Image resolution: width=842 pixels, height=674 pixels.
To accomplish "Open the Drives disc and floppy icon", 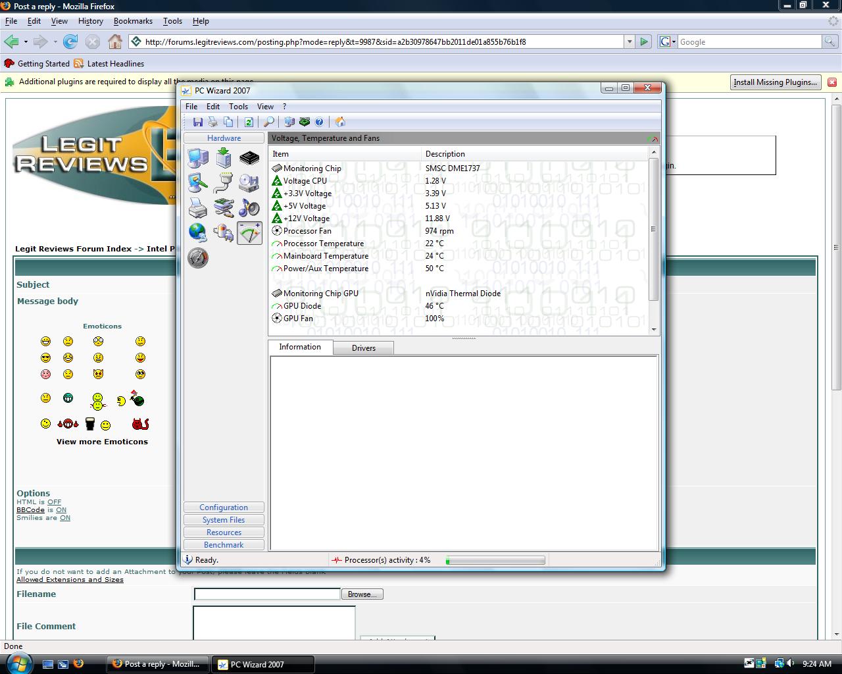I will pos(249,182).
